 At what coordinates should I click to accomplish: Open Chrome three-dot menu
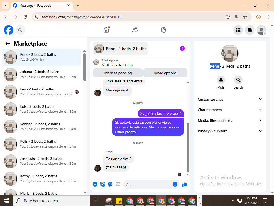pyautogui.click(x=268, y=17)
